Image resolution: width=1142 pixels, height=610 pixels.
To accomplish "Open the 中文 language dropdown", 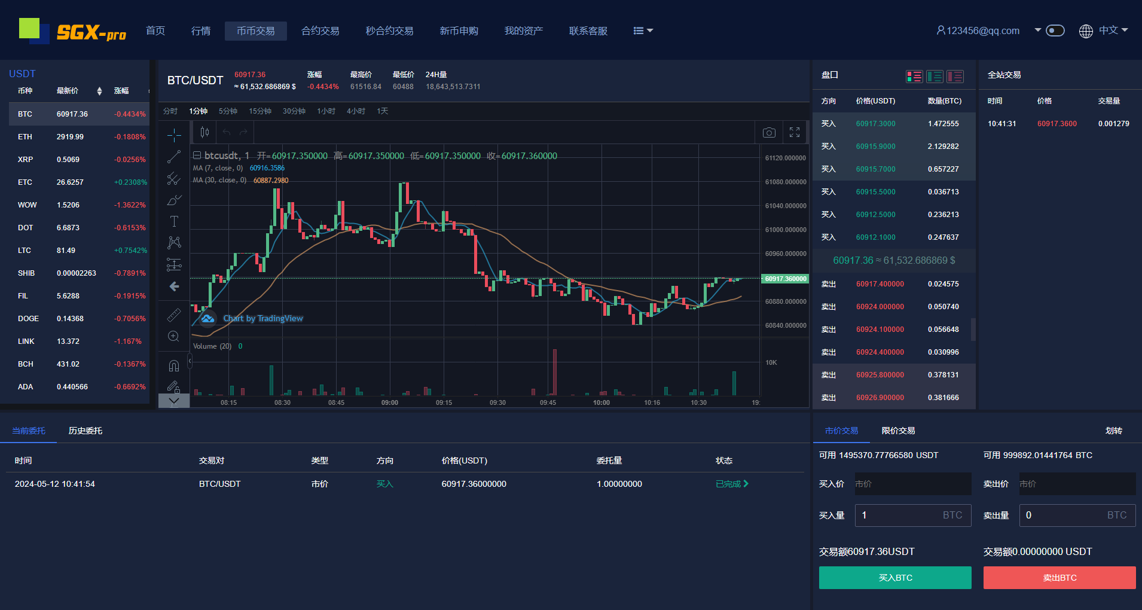I will click(x=1113, y=30).
